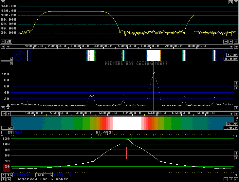Click the 1 box left of the 16 box
Viewport: 239px width, 182px height.
point(4,175)
